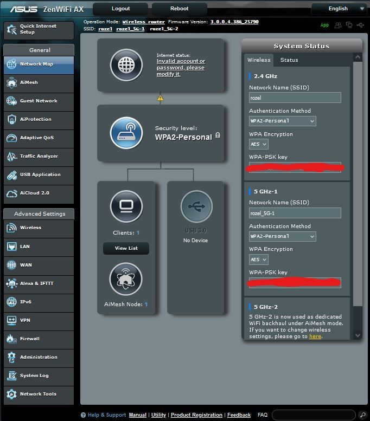Screen dimensions: 370x421
Task: Open Advanced Settings section header
Action: click(39, 213)
